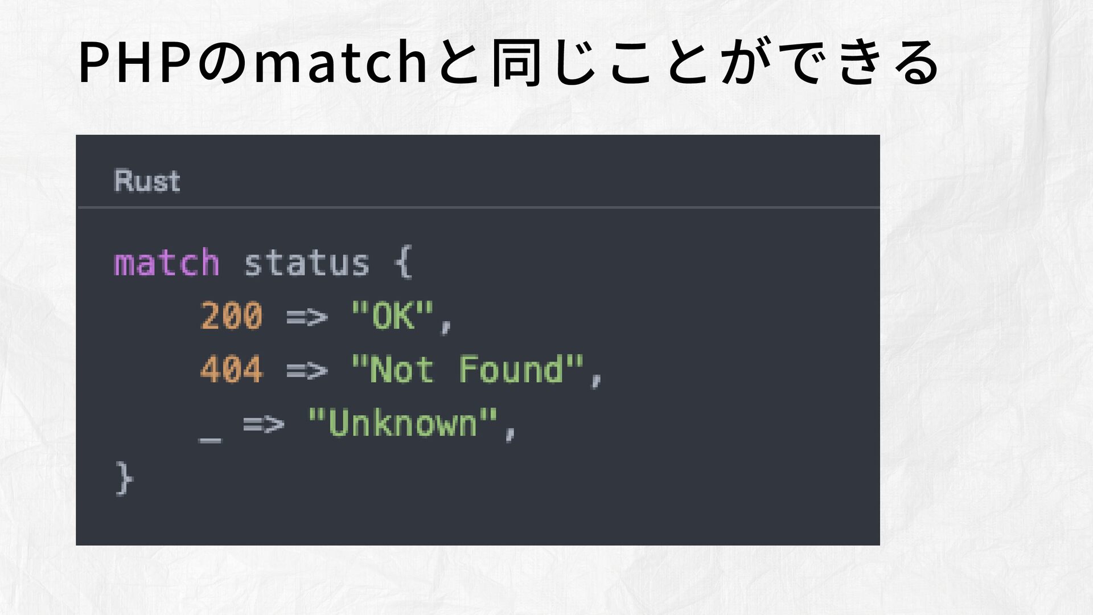Click the word PHP in title
This screenshot has height=615, width=1093.
click(x=135, y=63)
